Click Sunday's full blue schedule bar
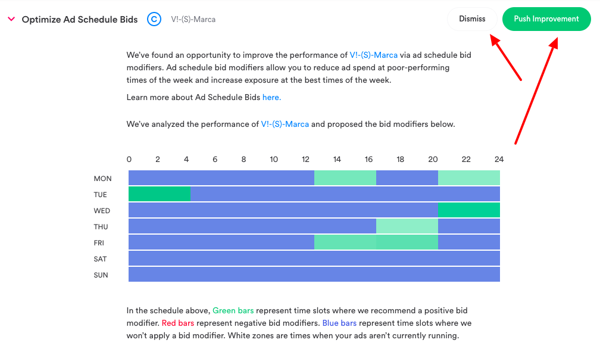 coord(314,275)
